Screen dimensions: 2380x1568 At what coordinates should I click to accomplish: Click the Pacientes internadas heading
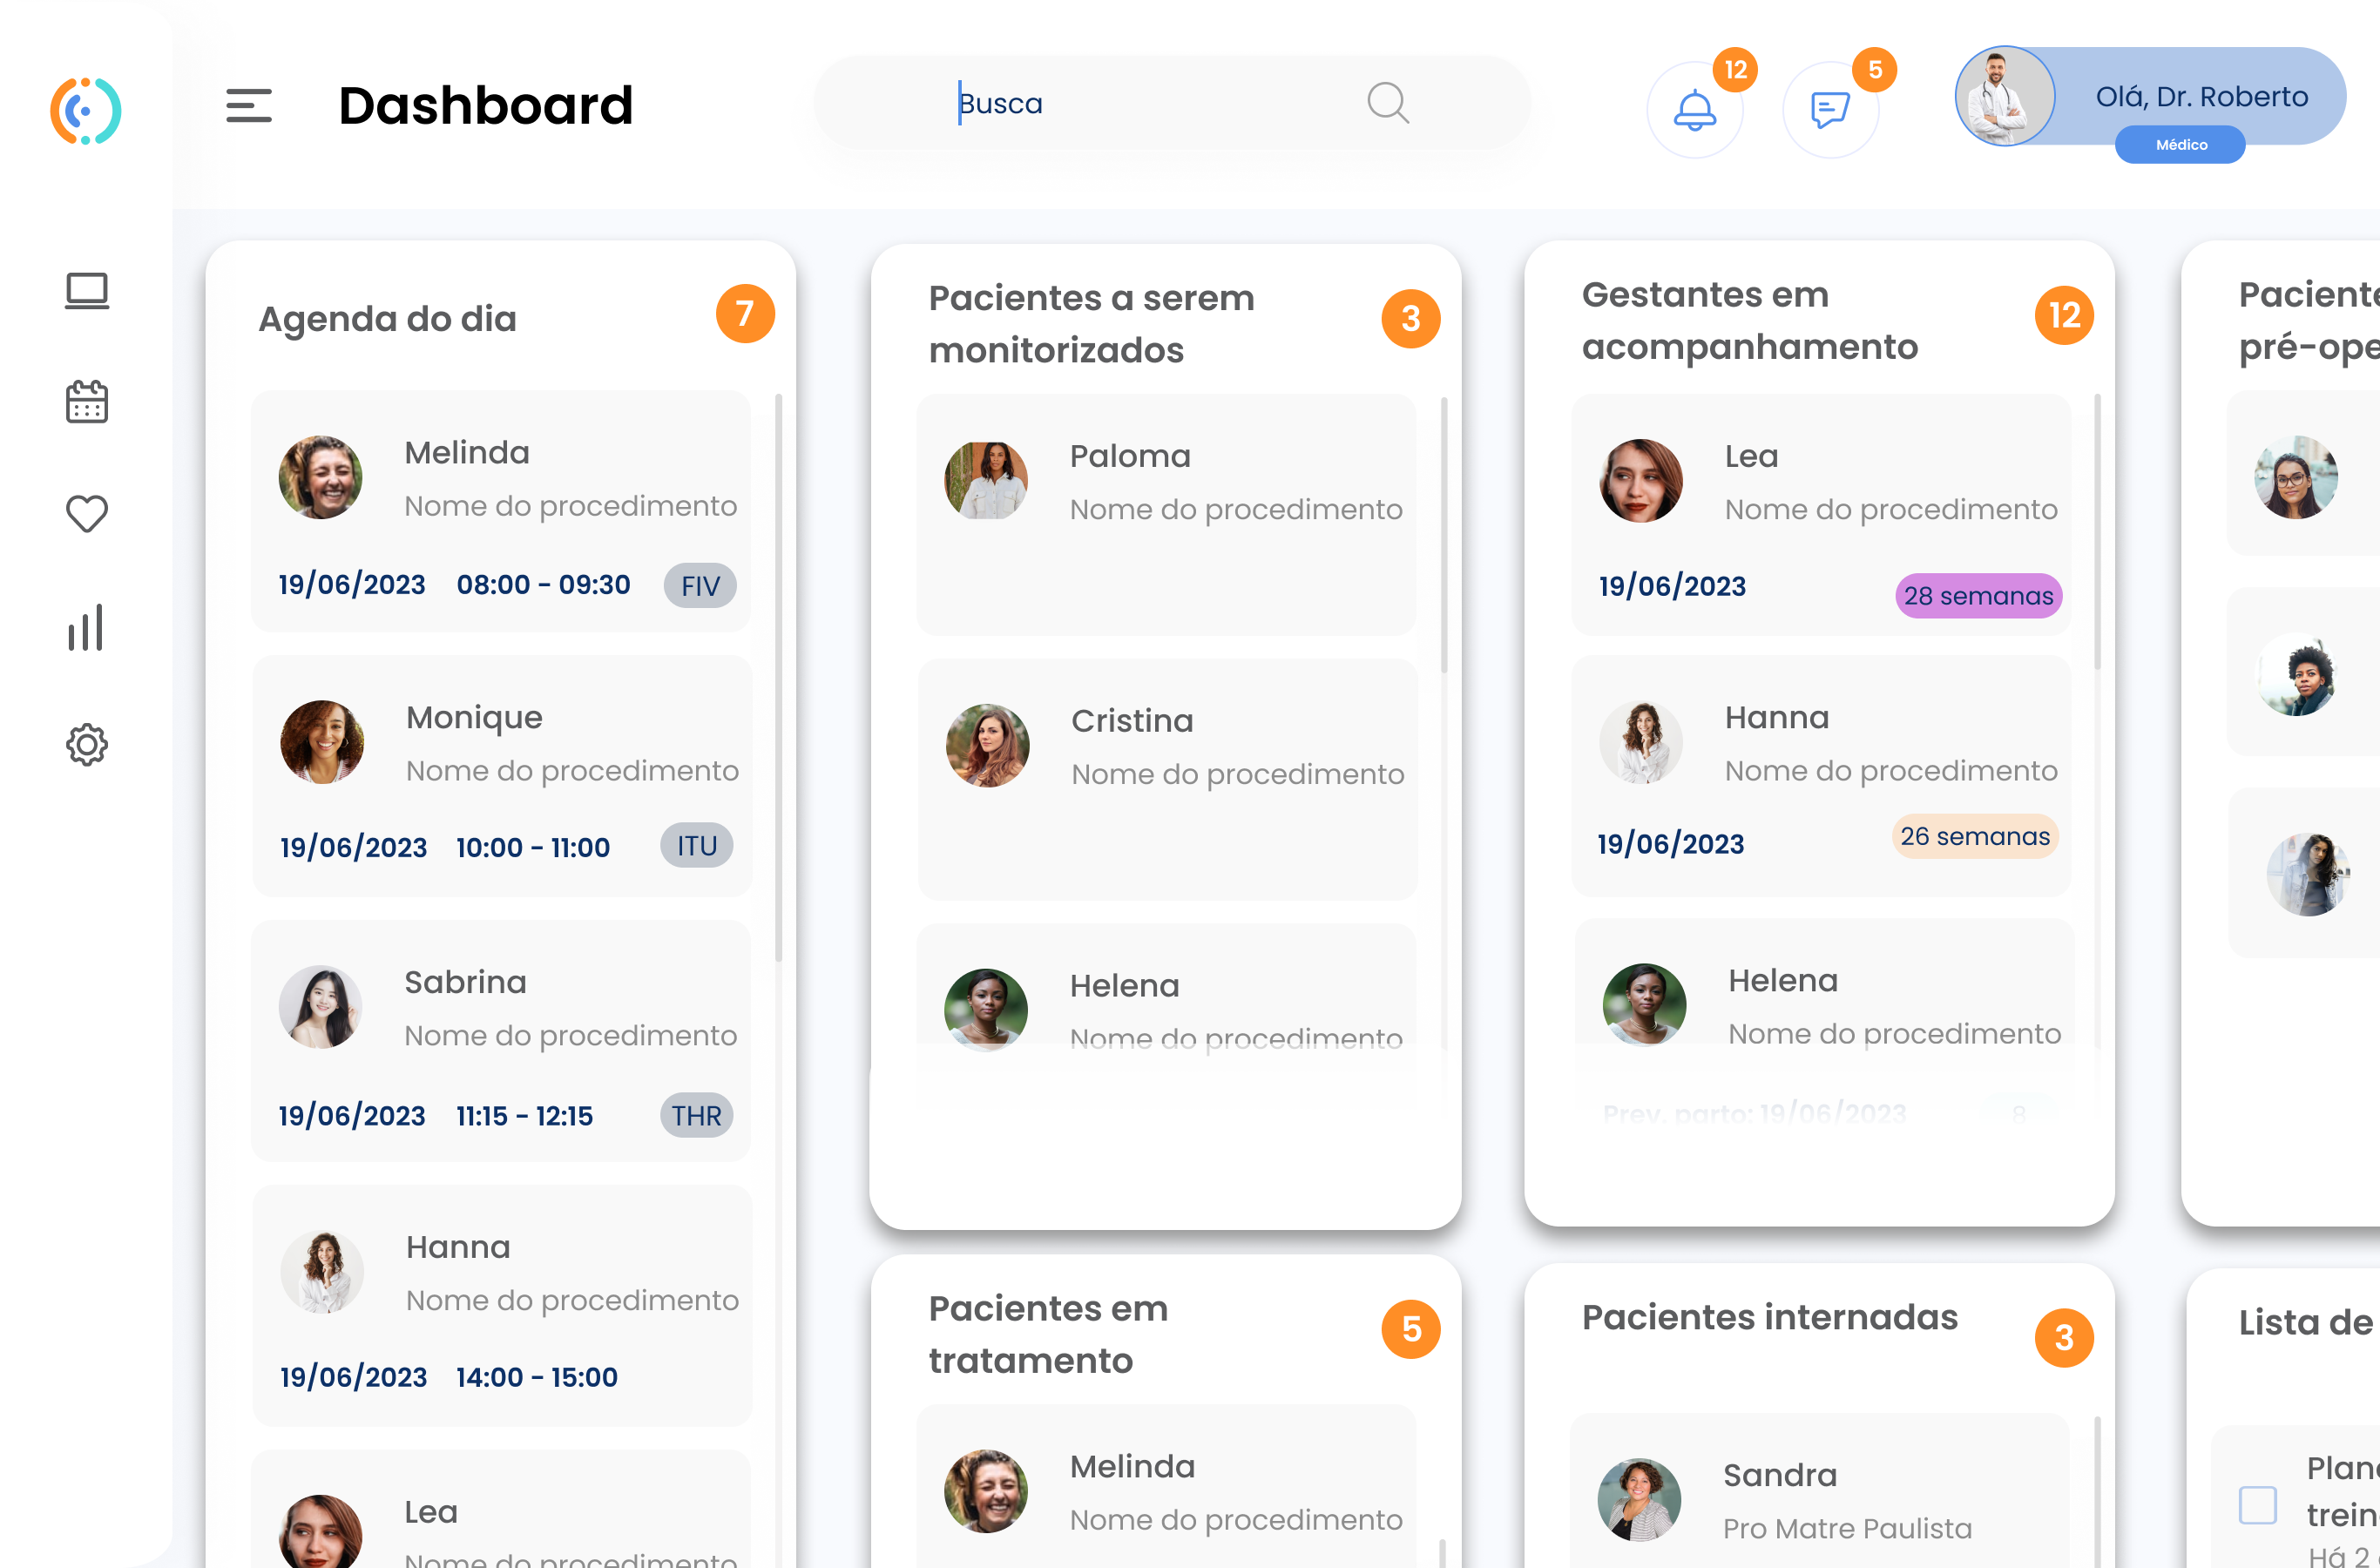[1769, 1317]
